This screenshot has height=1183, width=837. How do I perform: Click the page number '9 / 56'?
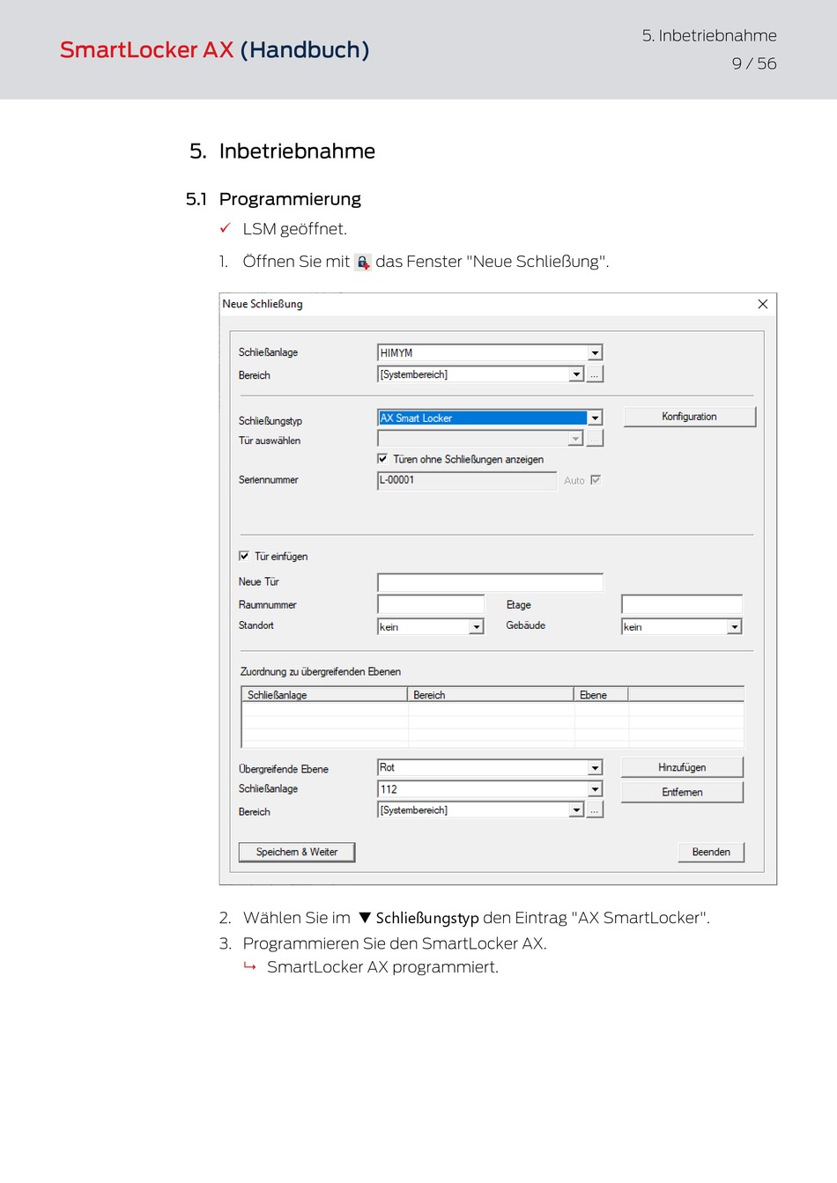(754, 63)
